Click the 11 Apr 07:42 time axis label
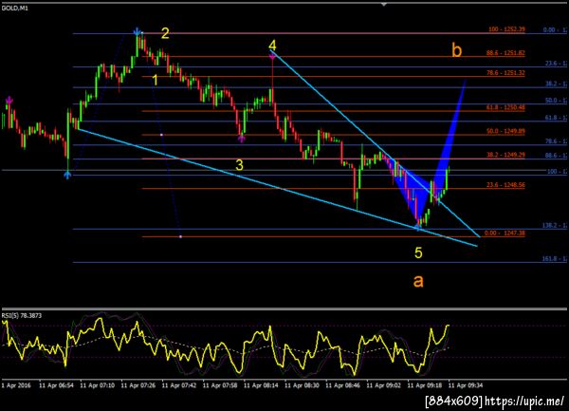Viewport: 569px width, 411px height. click(179, 385)
